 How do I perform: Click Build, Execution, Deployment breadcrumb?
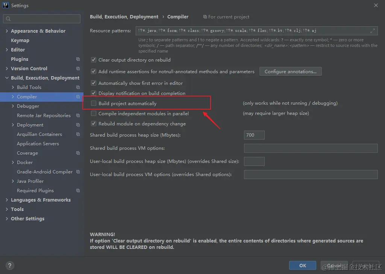click(x=124, y=17)
